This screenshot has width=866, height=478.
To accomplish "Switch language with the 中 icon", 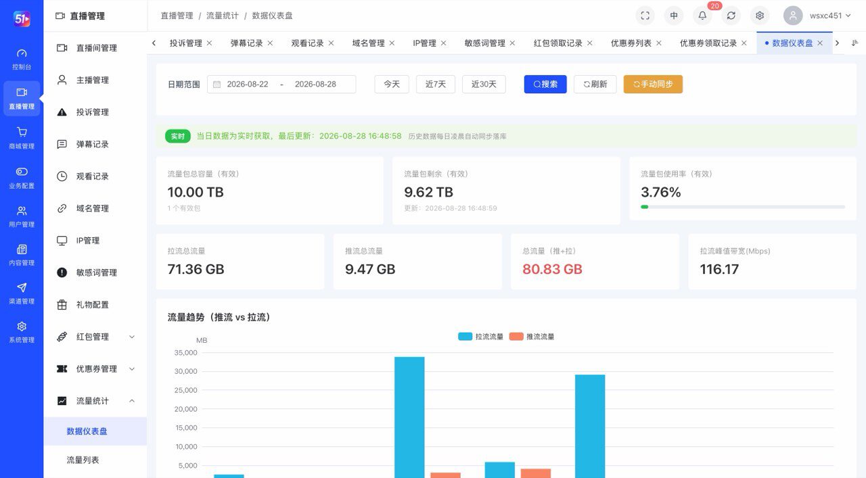I will tap(674, 16).
